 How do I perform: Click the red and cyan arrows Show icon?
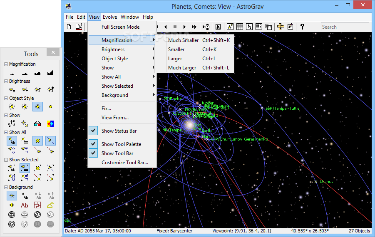click(50, 123)
